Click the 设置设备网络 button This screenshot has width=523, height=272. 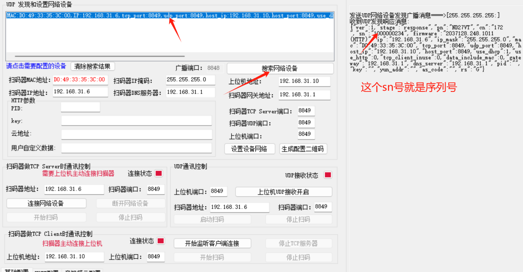pyautogui.click(x=249, y=149)
